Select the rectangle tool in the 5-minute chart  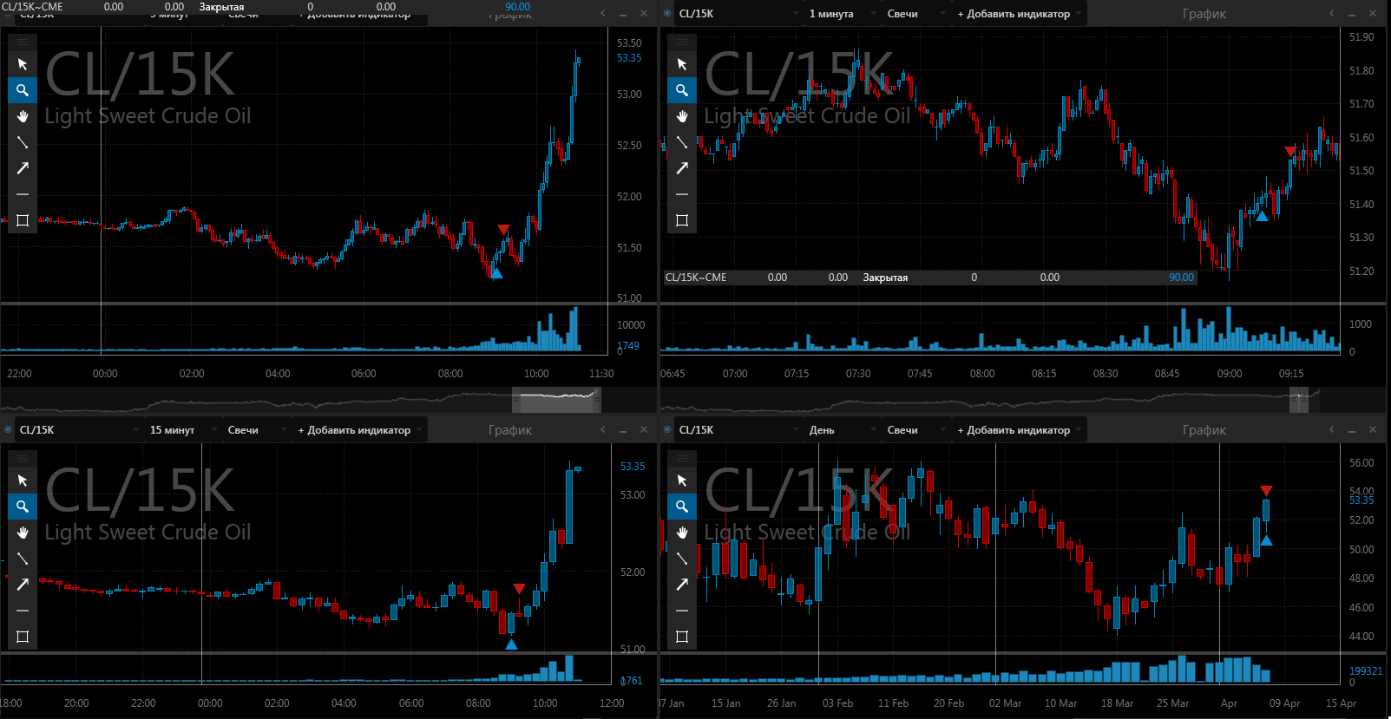click(23, 220)
